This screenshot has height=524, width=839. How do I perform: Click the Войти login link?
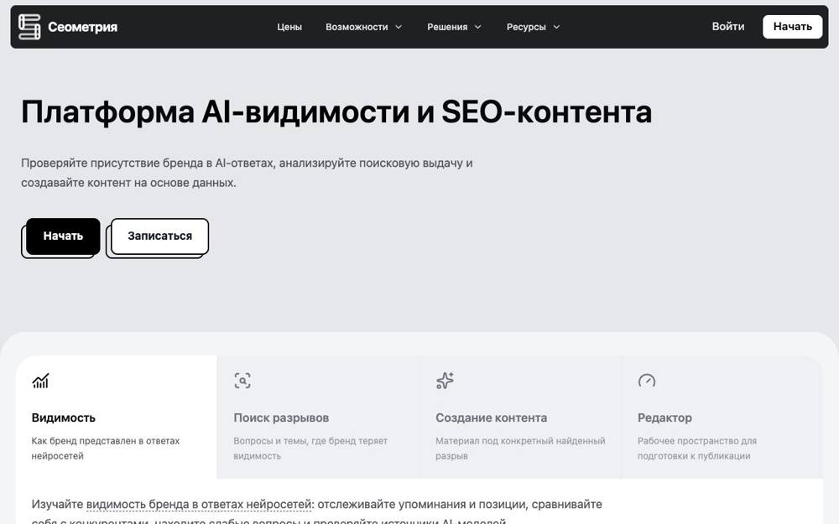pyautogui.click(x=727, y=26)
